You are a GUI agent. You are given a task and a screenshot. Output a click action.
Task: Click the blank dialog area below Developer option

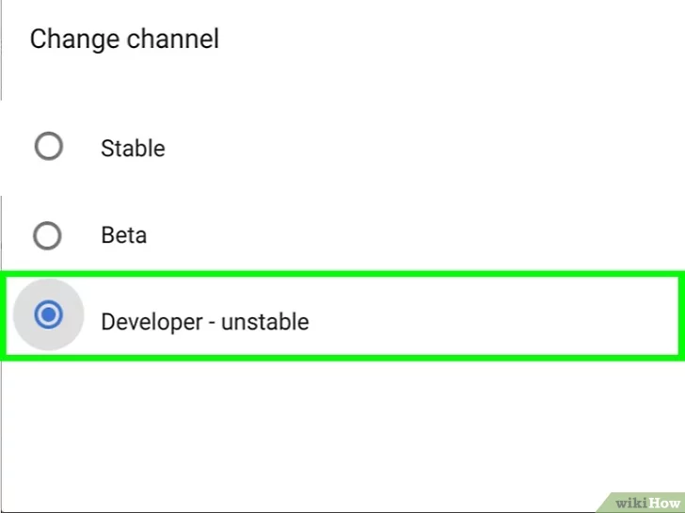[x=342, y=428]
